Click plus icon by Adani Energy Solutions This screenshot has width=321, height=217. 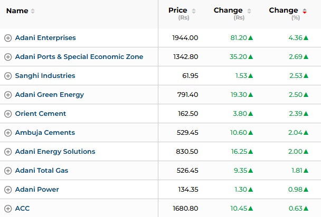pos(8,152)
